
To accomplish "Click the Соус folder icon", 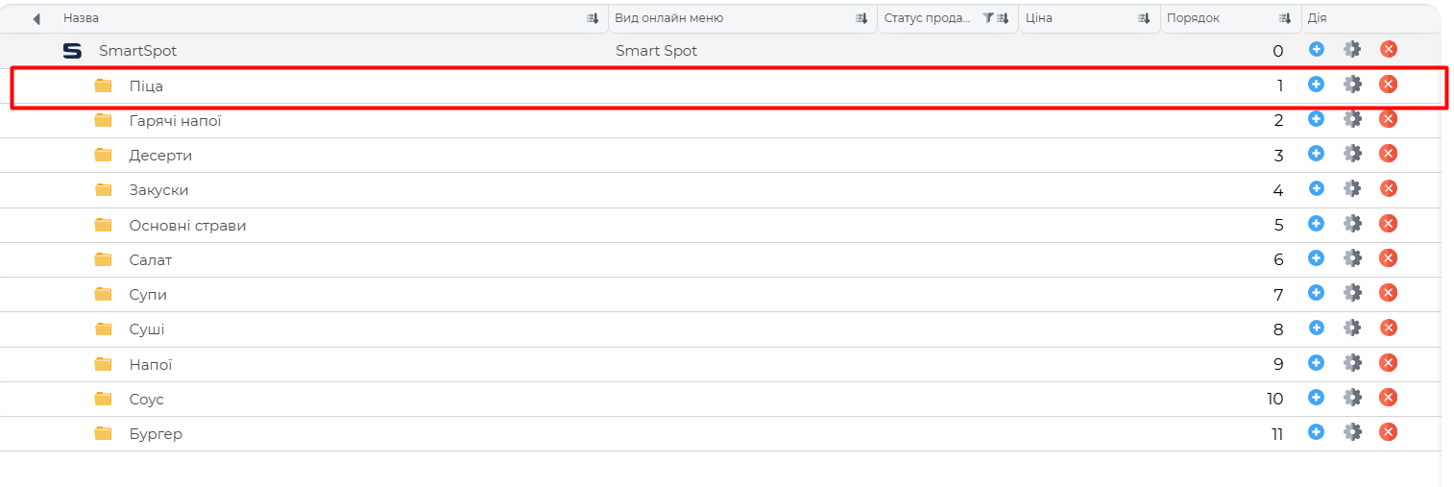I will [x=104, y=399].
